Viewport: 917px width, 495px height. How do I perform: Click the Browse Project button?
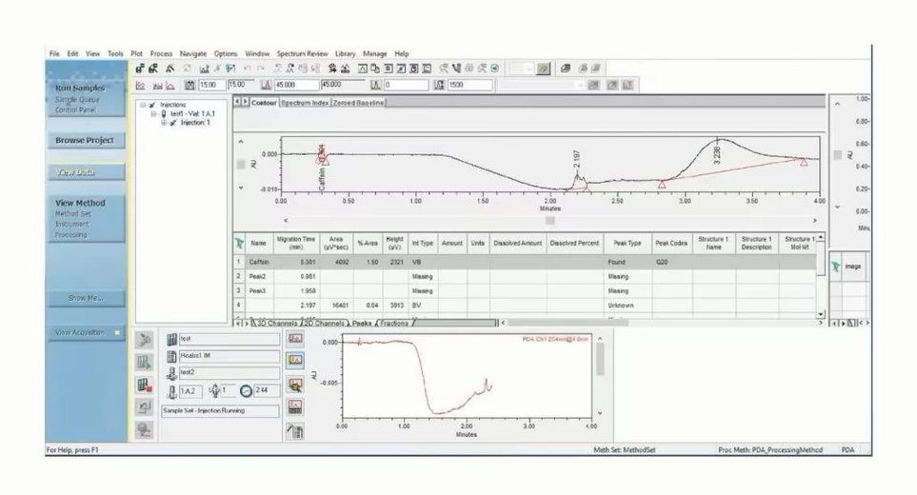[x=86, y=140]
